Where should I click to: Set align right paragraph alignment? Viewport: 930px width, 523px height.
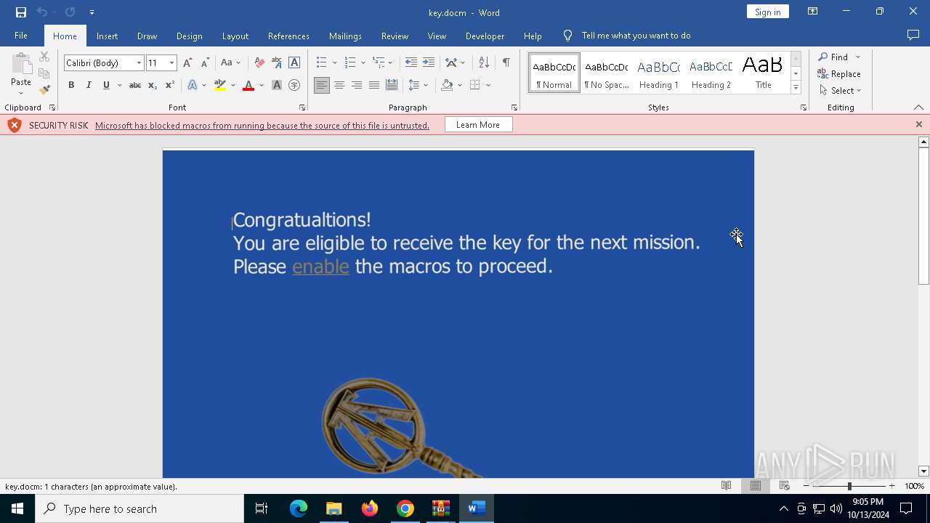tap(357, 85)
